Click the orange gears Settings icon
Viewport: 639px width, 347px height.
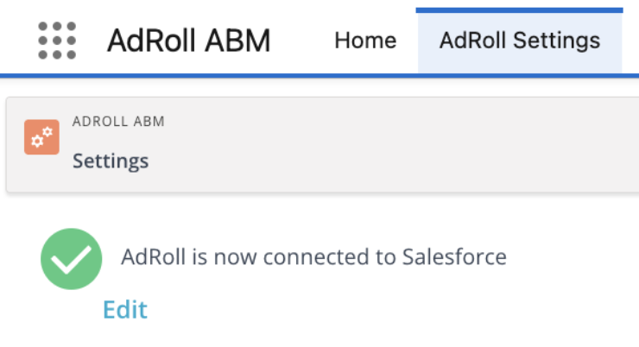(41, 137)
